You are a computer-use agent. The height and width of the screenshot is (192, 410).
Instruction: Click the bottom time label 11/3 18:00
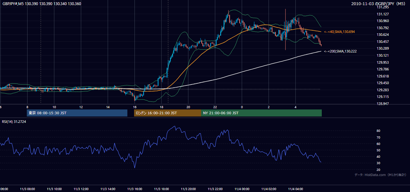click(x=162, y=189)
